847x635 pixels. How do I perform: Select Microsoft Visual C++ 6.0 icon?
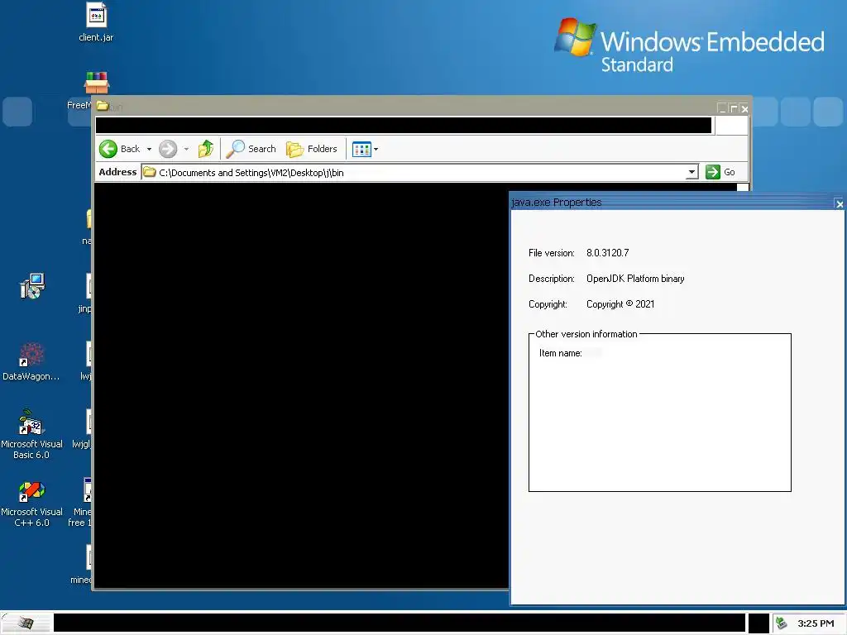point(31,504)
